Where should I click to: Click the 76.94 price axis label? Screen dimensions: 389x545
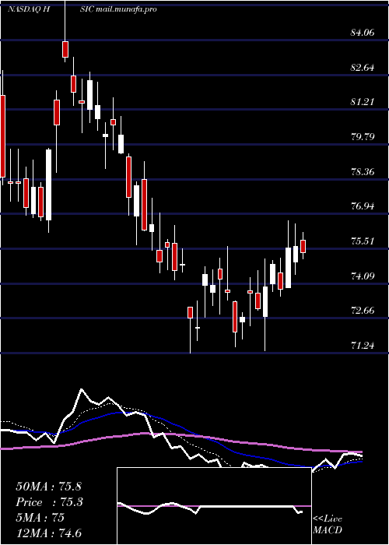click(x=363, y=206)
